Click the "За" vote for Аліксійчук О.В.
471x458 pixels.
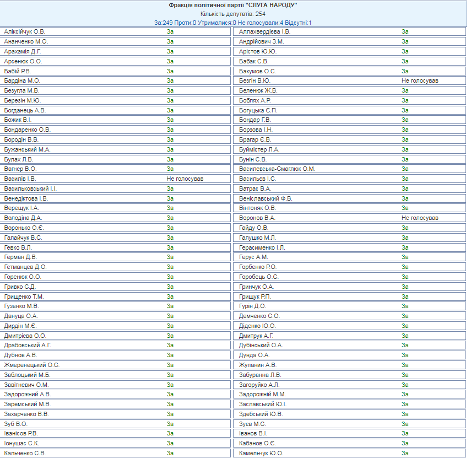[x=170, y=32]
